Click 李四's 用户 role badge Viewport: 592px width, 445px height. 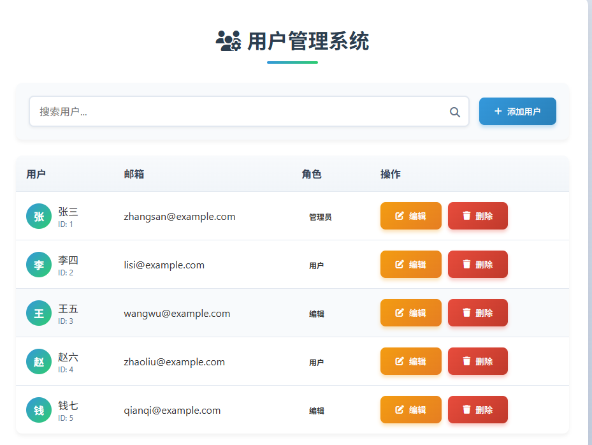click(316, 266)
